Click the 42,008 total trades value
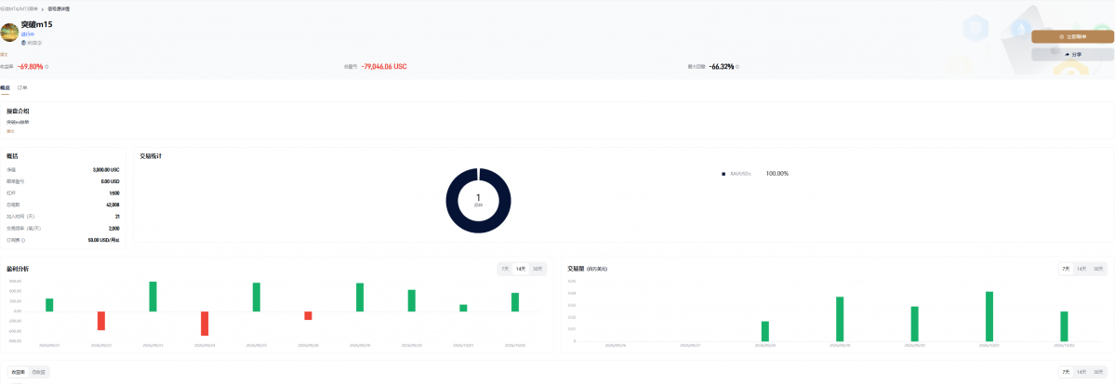 point(113,205)
